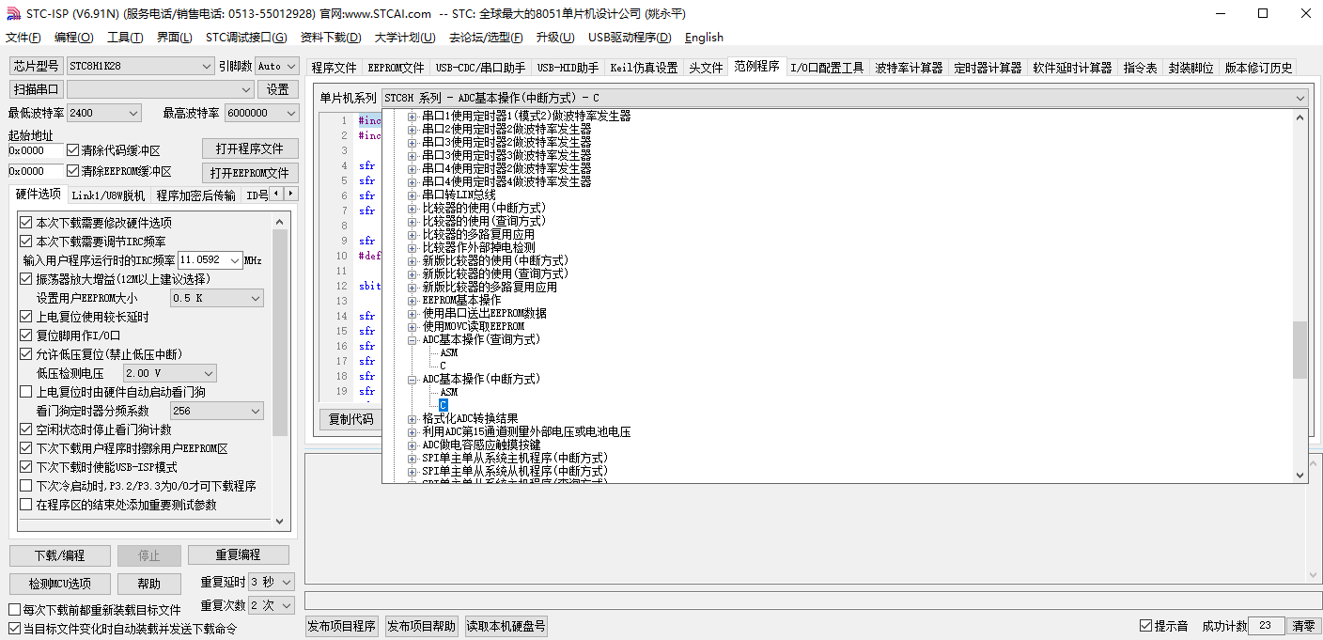Screen dimensions: 1323x640
Task: Click the hardware options scroll-up arrow
Action: click(x=280, y=222)
